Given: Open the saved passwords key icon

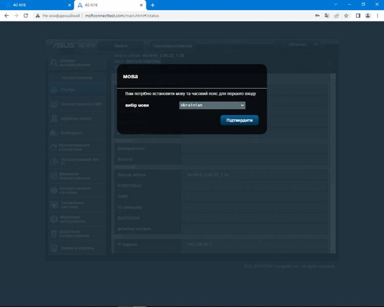Looking at the screenshot, I should [317, 16].
